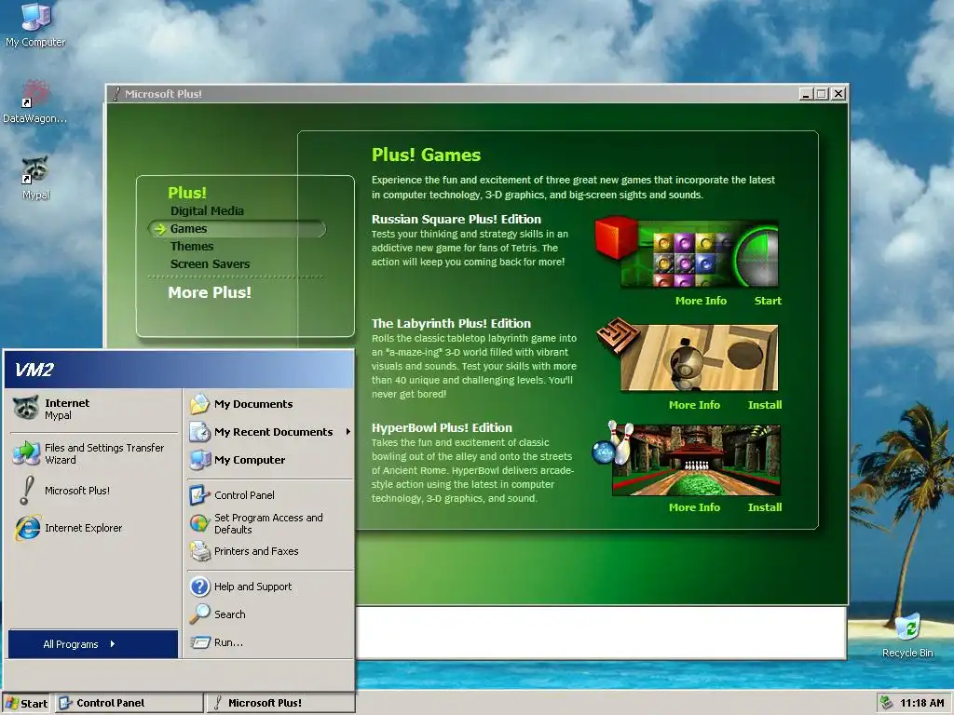954x715 pixels.
Task: Click the Start button on taskbar
Action: [26, 703]
